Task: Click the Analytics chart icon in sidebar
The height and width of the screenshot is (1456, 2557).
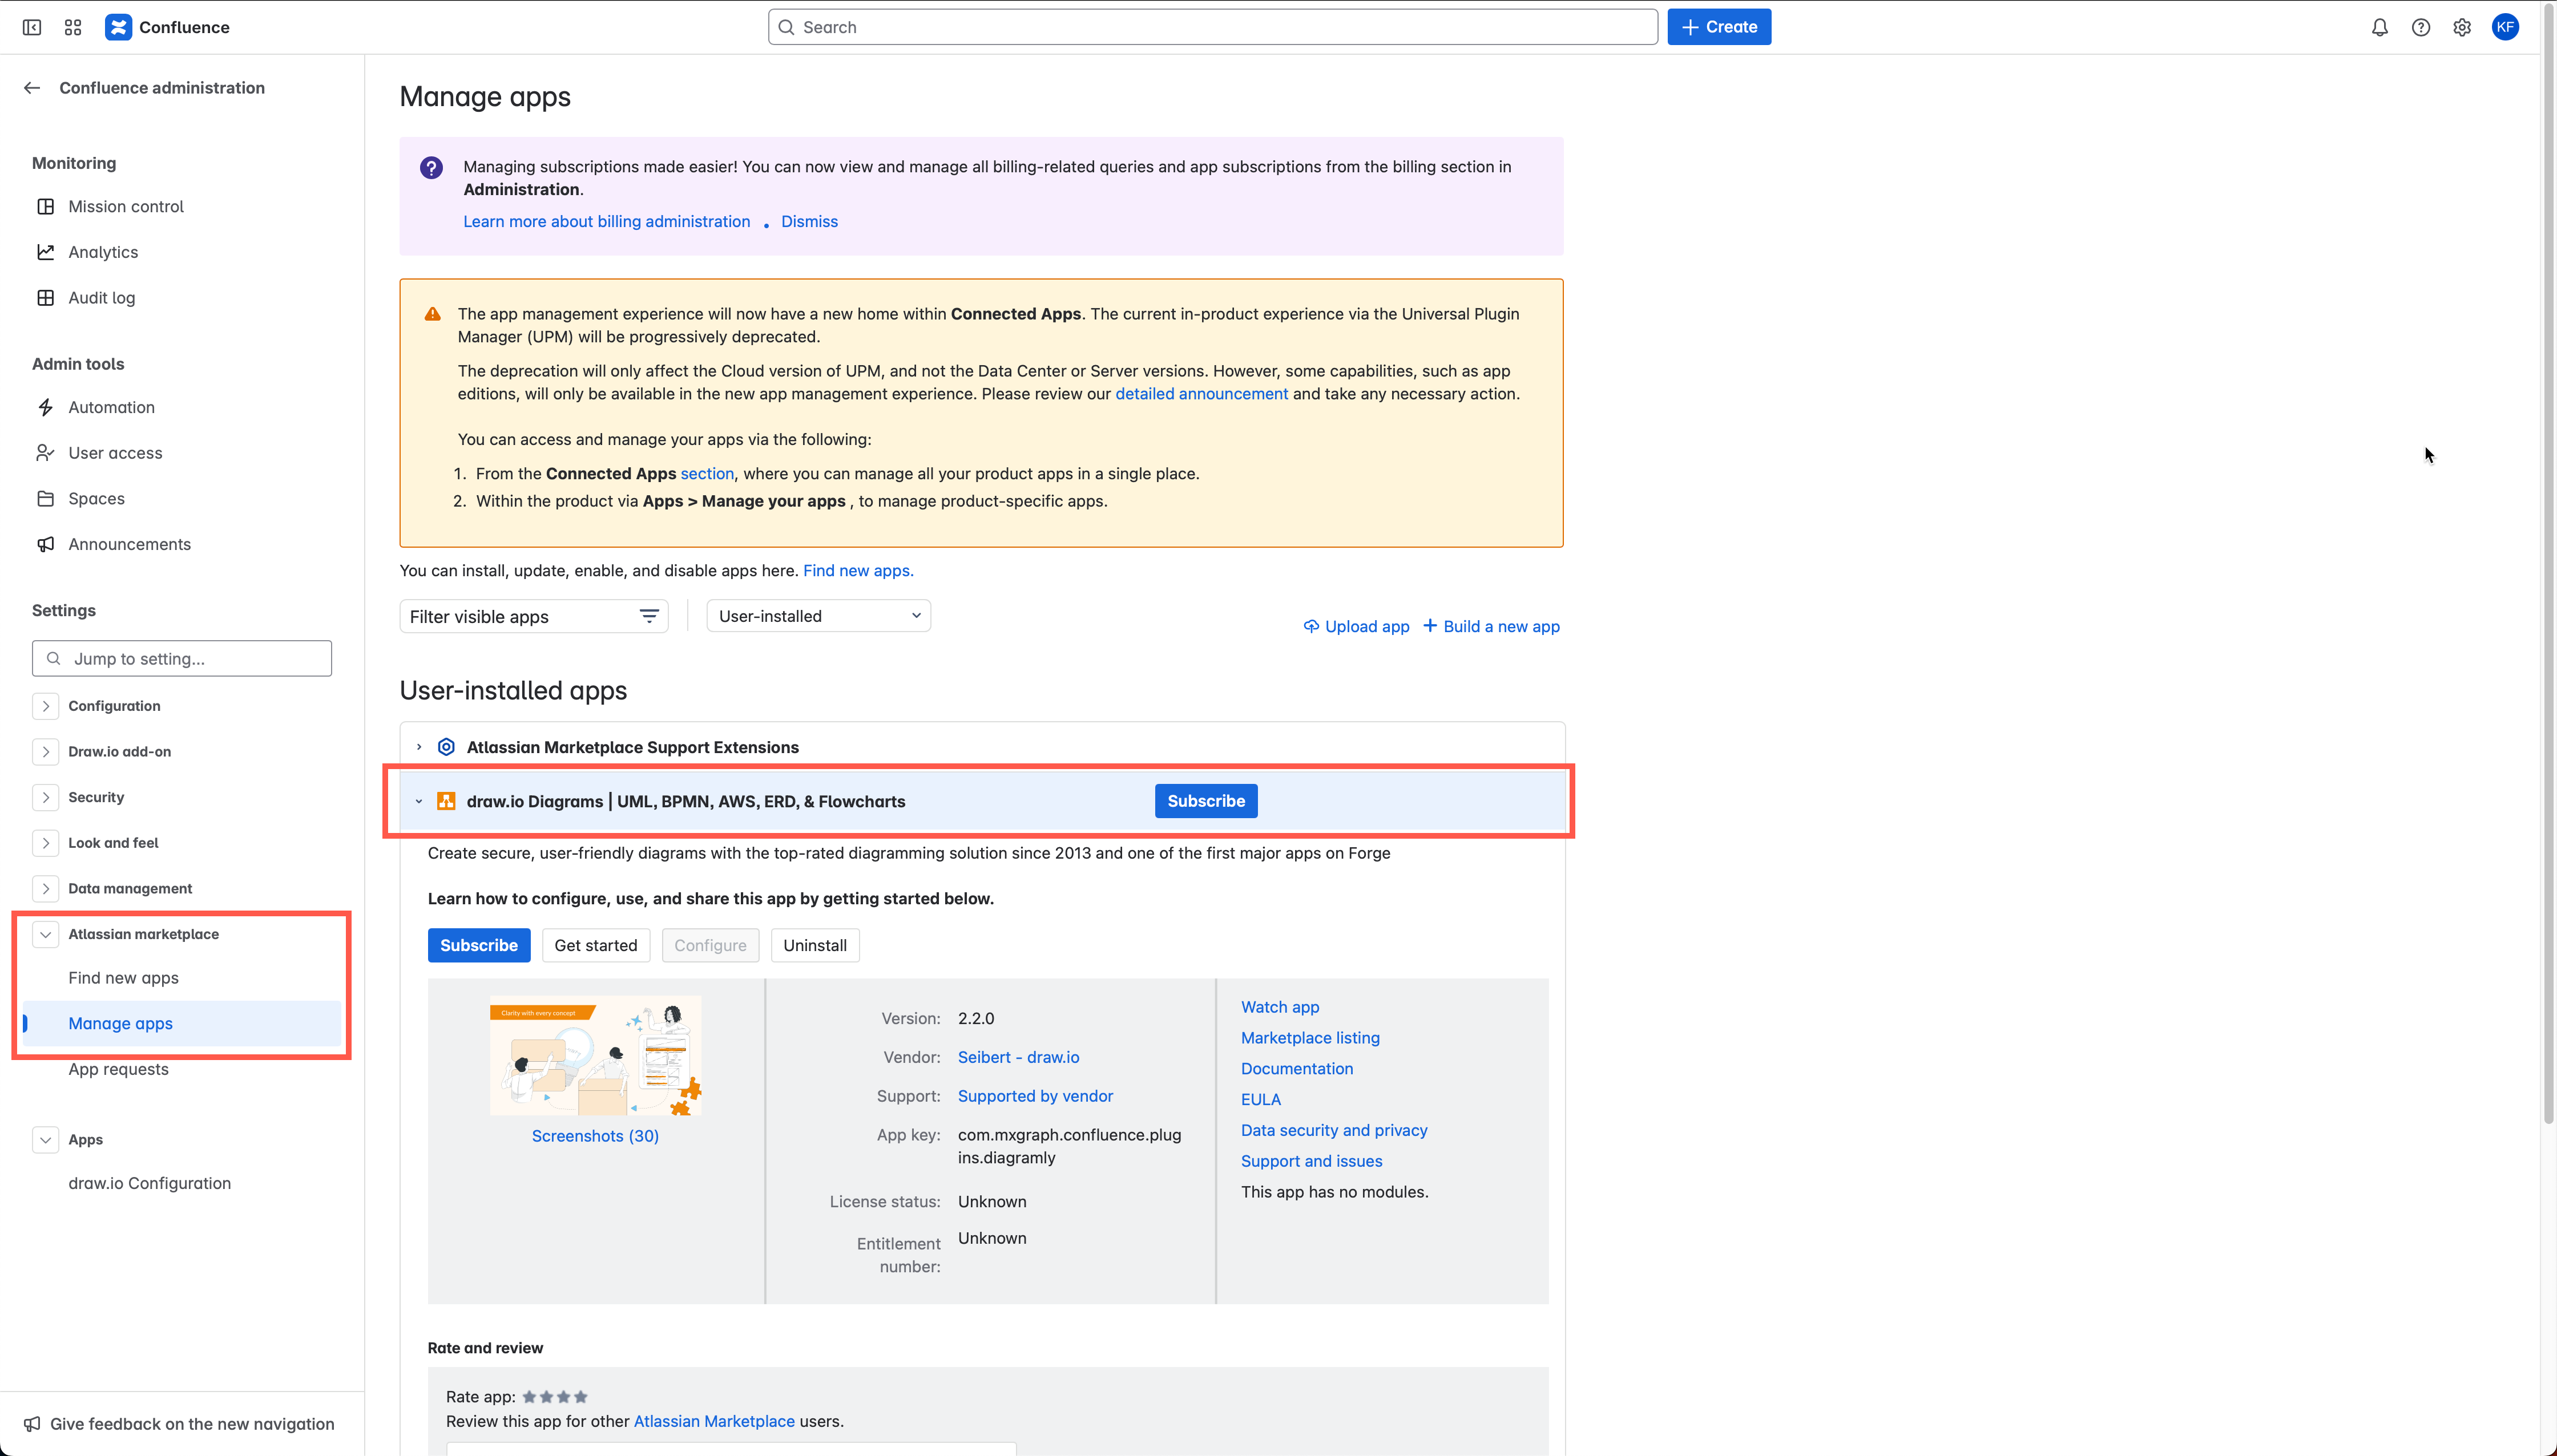Action: point(46,252)
